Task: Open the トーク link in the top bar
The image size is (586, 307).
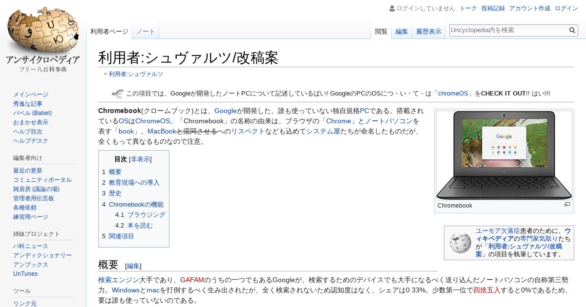Action: point(468,8)
